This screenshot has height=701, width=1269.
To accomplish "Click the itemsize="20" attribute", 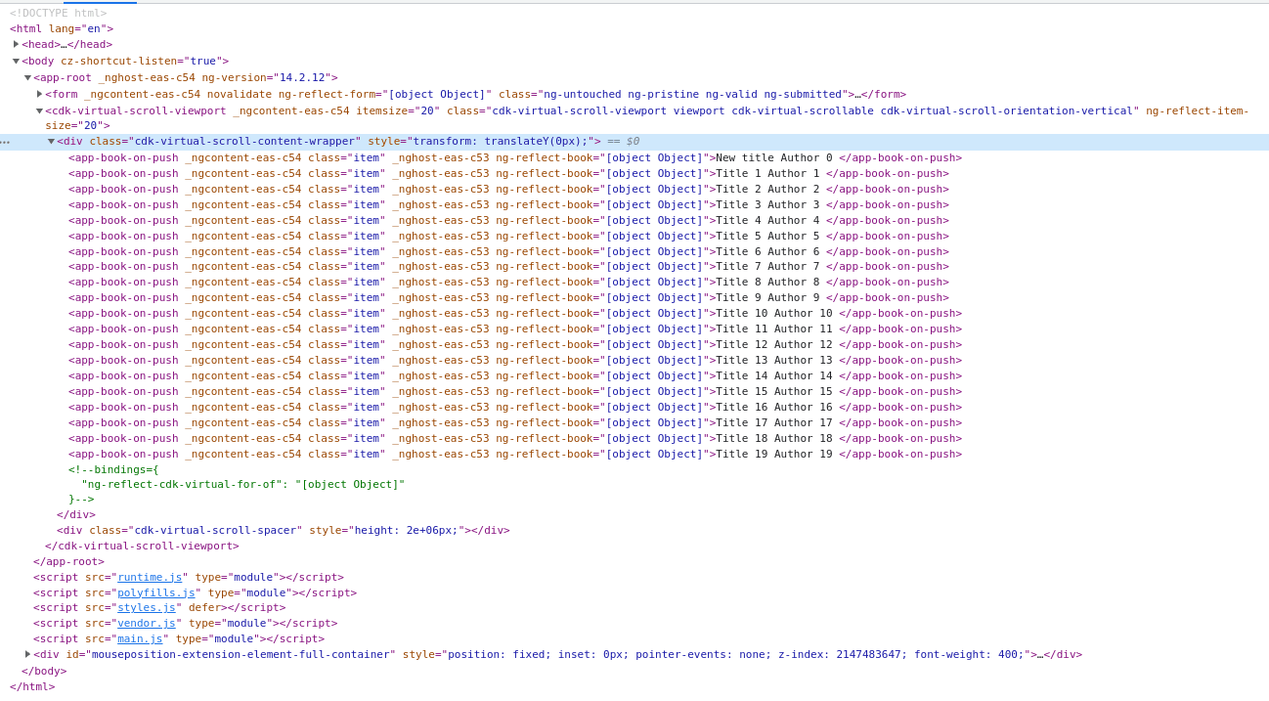I will [x=398, y=110].
